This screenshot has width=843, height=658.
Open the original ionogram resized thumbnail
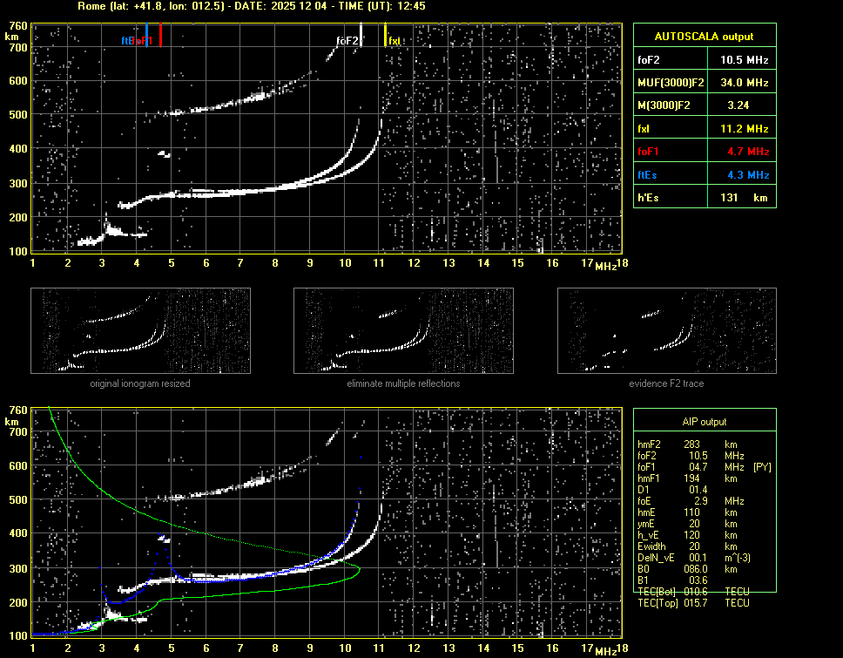click(x=140, y=331)
